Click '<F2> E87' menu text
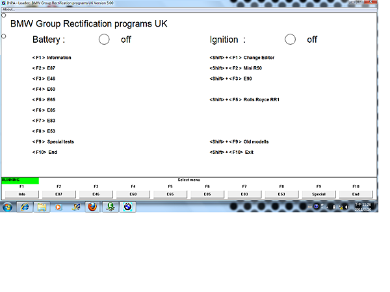Screen dimensions: 390x292 pyautogui.click(x=44, y=68)
